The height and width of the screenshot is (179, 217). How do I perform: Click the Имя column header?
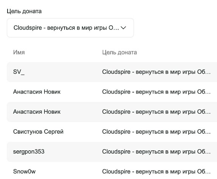pyautogui.click(x=19, y=52)
